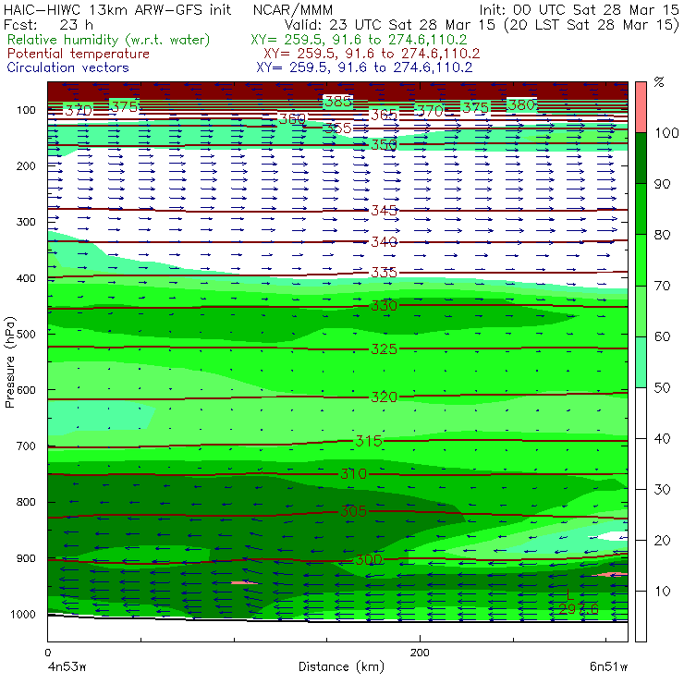Click the '1000' pressure axis tick label
Screen dimensions: 684x684
click(x=23, y=614)
